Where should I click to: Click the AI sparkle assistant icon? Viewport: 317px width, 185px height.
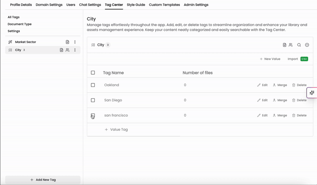(312, 93)
